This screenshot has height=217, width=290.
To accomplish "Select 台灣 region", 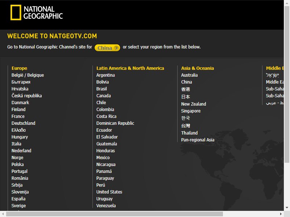I will tap(186, 125).
